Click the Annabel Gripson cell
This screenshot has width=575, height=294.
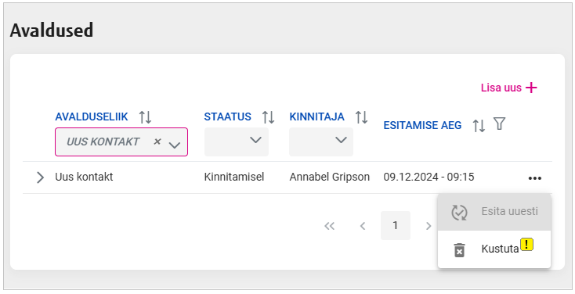[x=329, y=177]
